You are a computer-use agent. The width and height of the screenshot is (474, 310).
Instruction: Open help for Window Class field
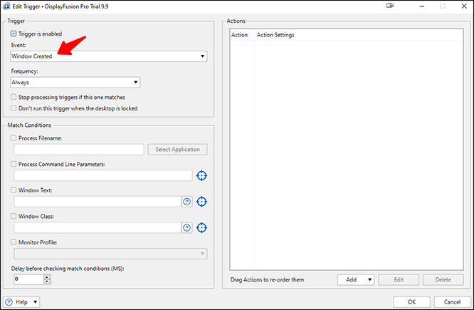pyautogui.click(x=186, y=227)
